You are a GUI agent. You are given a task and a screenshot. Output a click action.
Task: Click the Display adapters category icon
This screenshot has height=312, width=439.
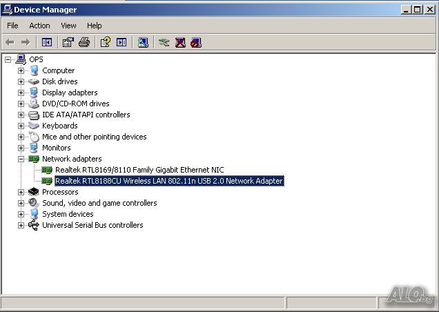(34, 92)
